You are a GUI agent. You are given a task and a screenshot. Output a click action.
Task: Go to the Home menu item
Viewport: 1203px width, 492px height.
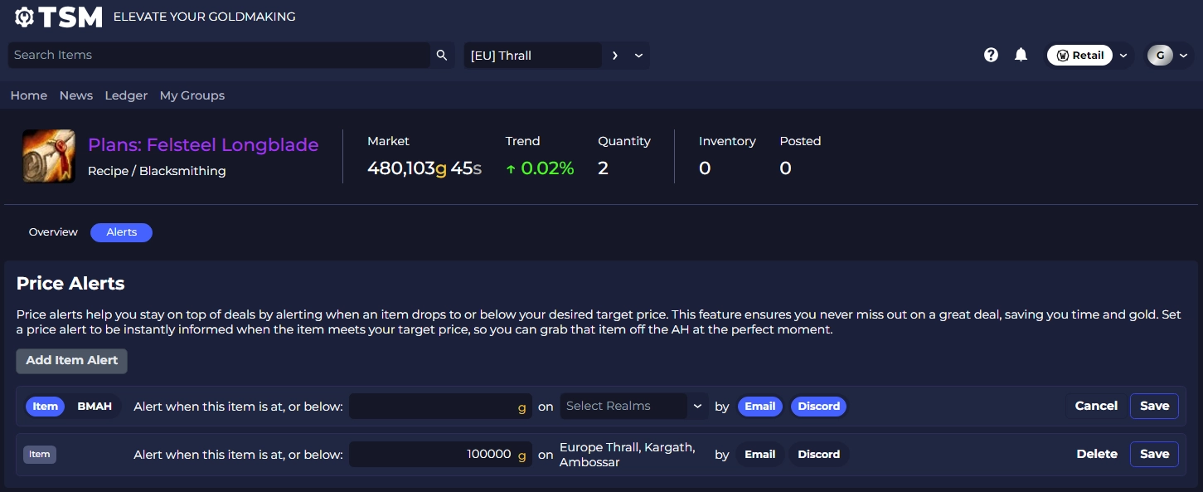29,95
